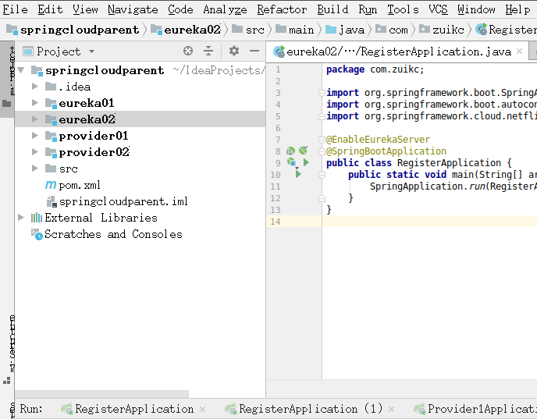Click the green run arrow beside main method
The width and height of the screenshot is (537, 419).
[298, 174]
